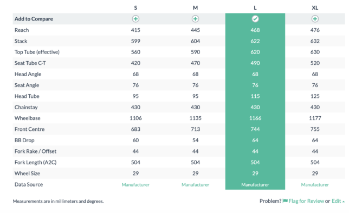Select the L column header
The width and height of the screenshot is (349, 213).
point(255,8)
